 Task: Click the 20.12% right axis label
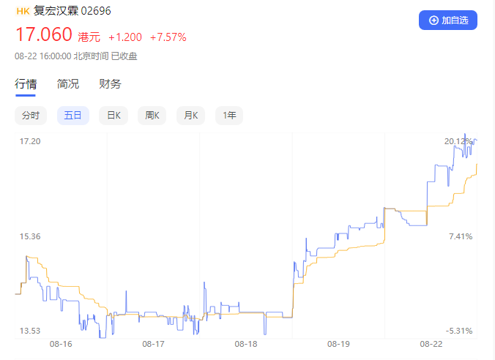click(458, 141)
